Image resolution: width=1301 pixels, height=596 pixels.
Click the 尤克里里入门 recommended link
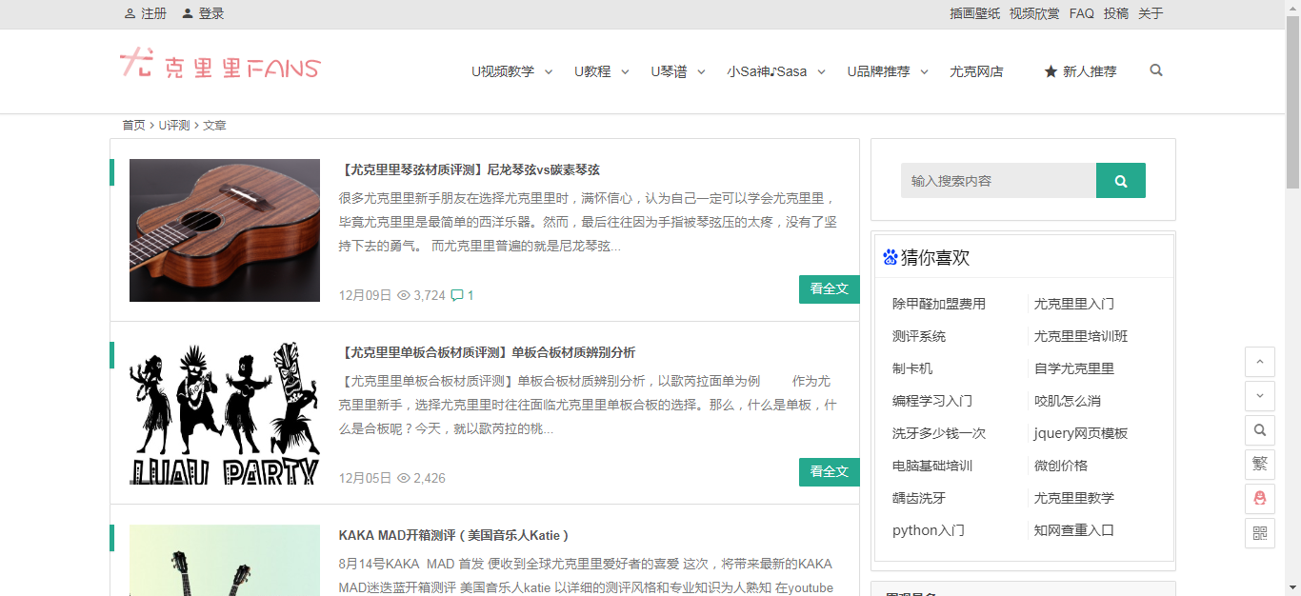point(1074,304)
